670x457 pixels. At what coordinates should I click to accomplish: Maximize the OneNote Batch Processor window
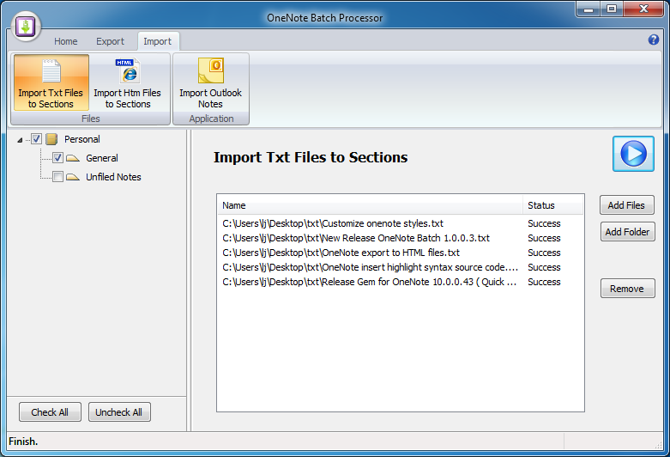click(x=612, y=9)
